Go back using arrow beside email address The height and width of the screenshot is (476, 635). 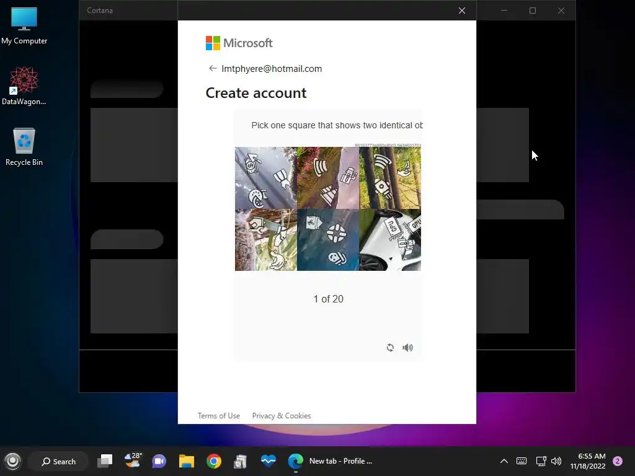[x=213, y=68]
